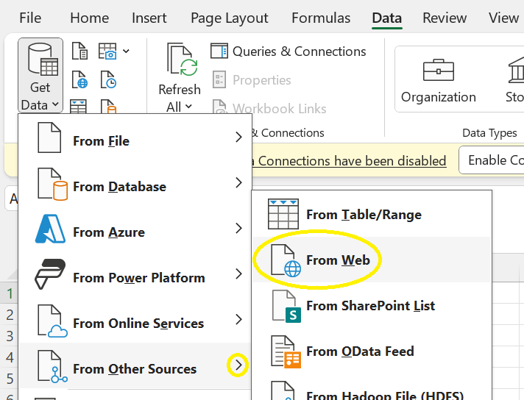Expand the From Picture dropdown arrow
Screen dimensions: 524x400
click(126, 51)
